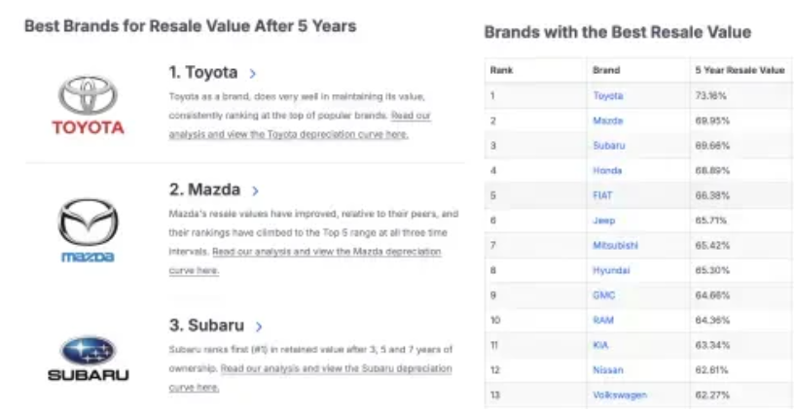794x413 pixels.
Task: Click the Rank column header
Action: [501, 71]
